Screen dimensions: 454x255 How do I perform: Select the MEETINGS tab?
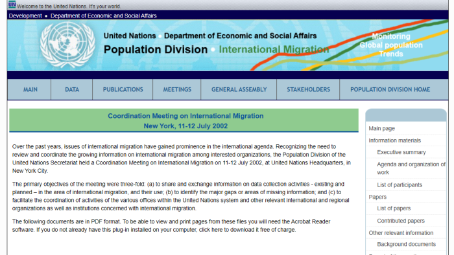tap(177, 89)
